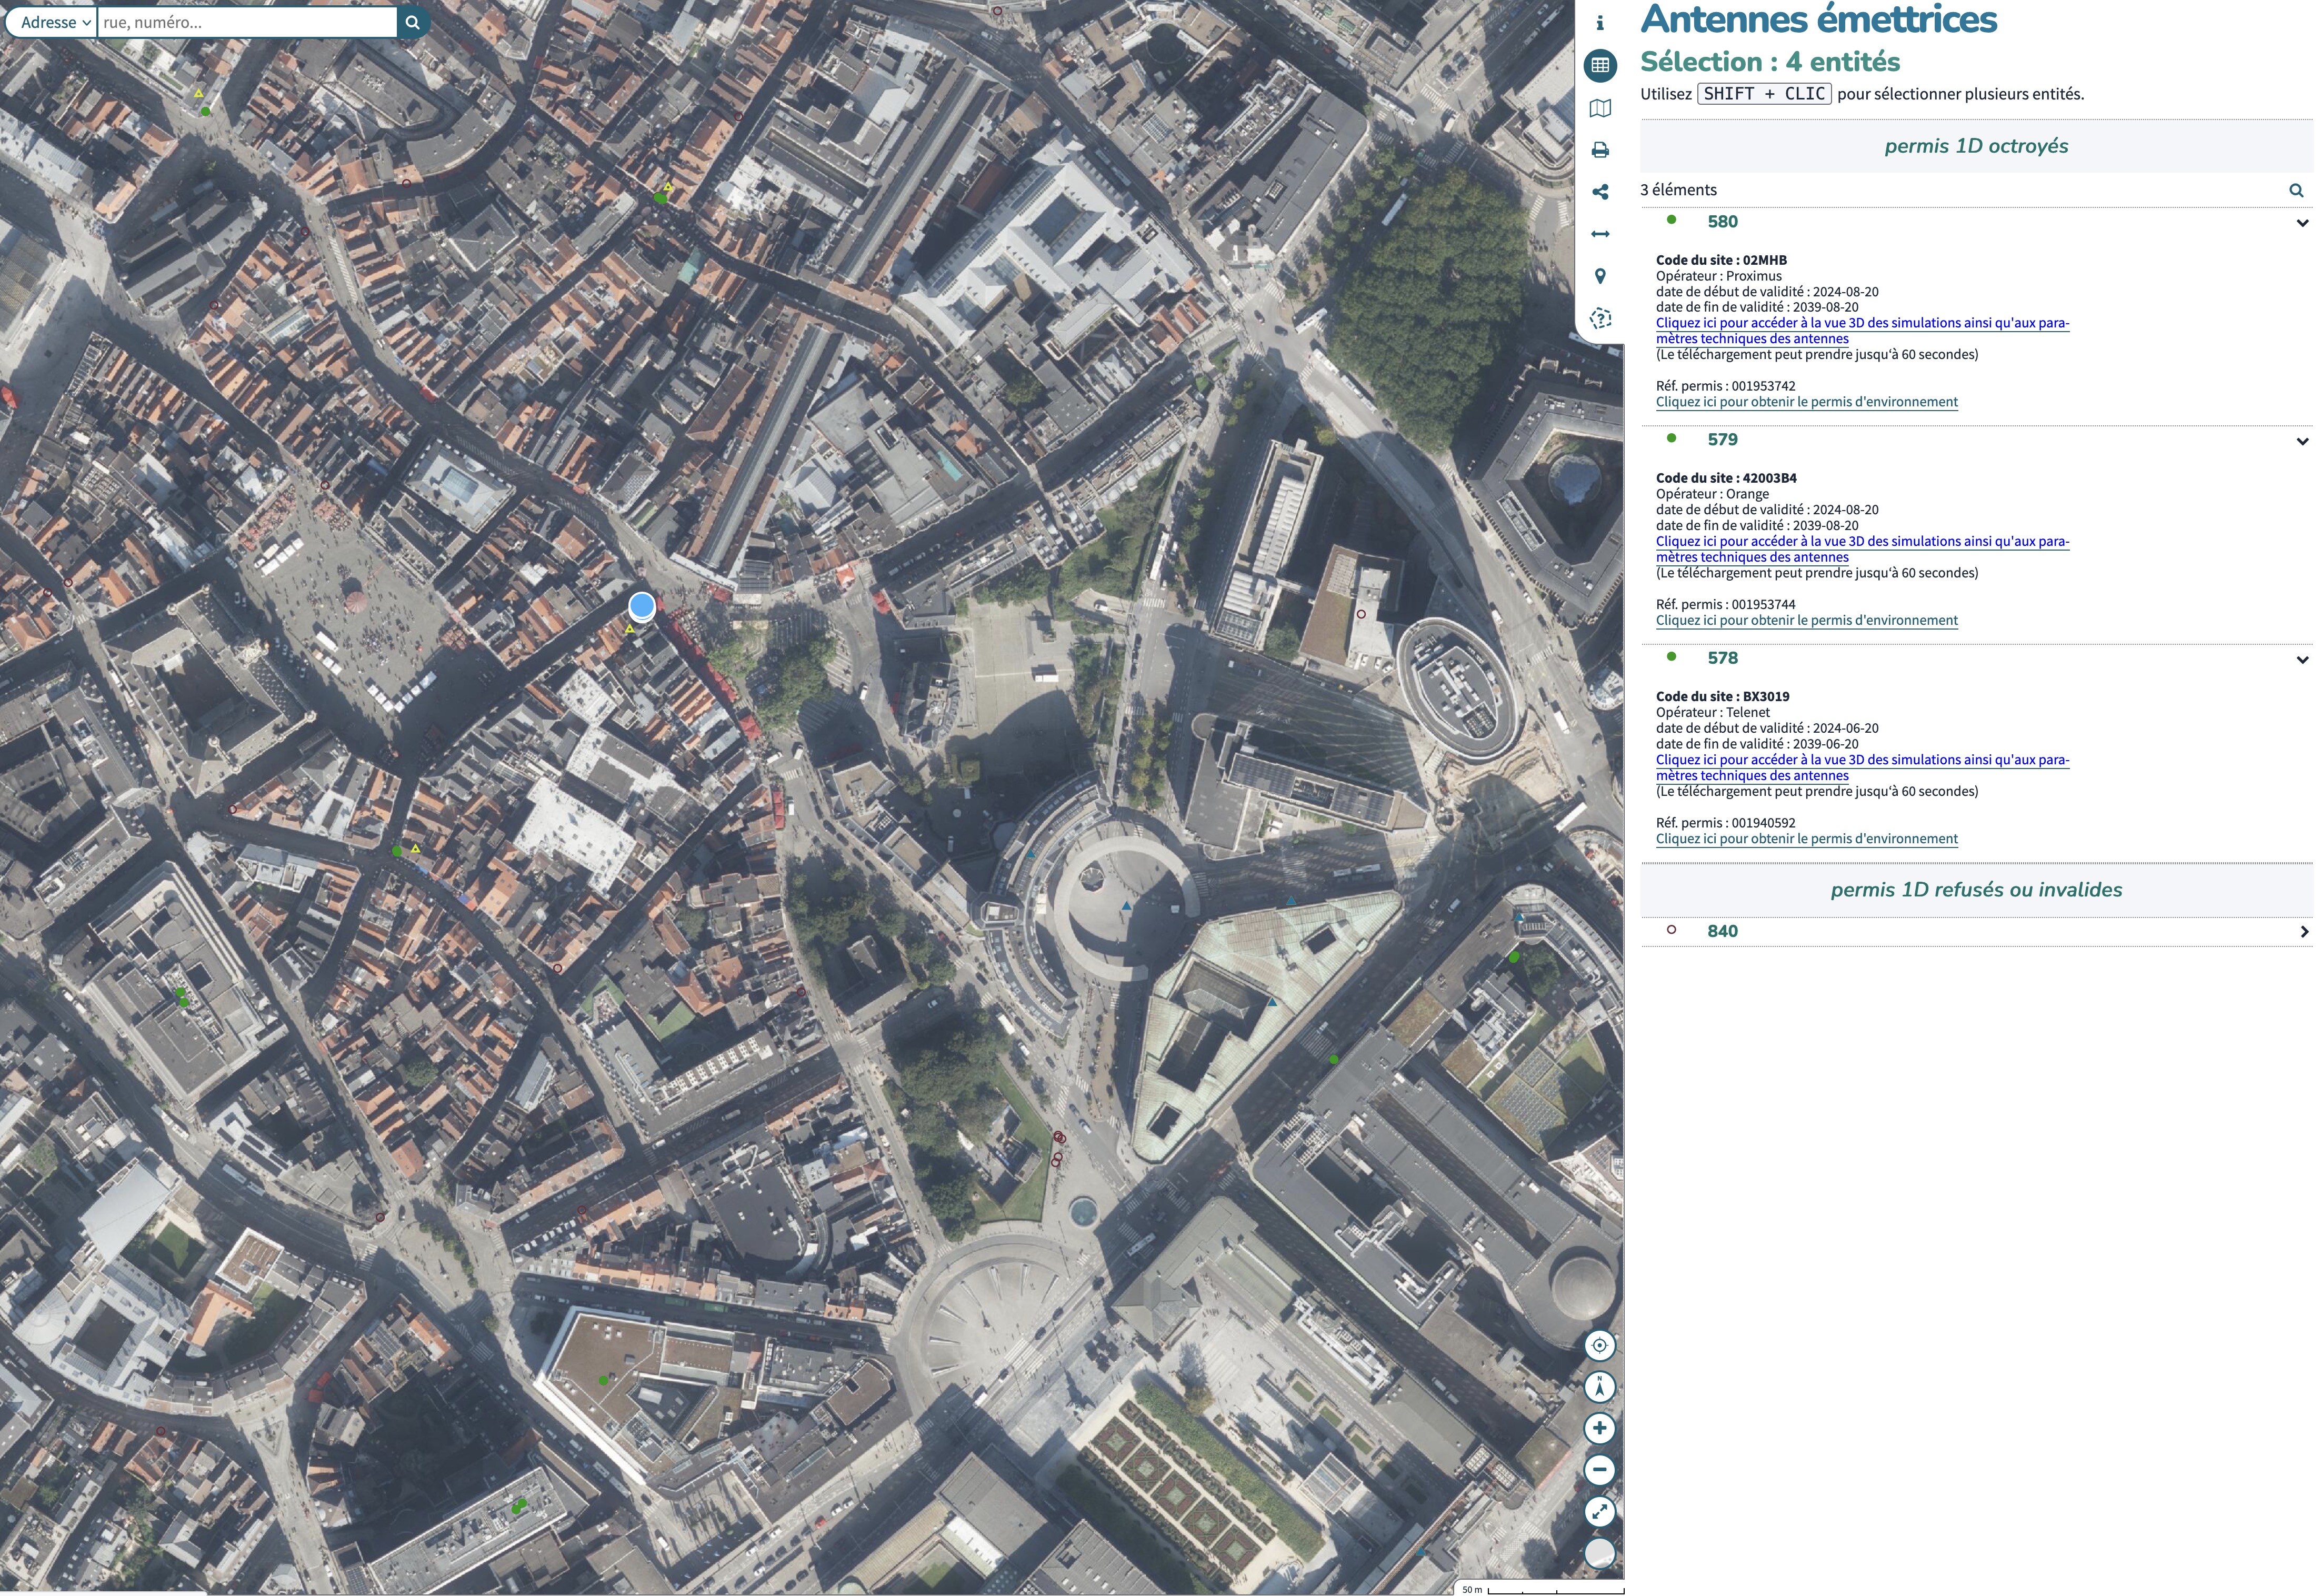2321x1596 pixels.
Task: Select the polygon query tool
Action: pos(1599,319)
